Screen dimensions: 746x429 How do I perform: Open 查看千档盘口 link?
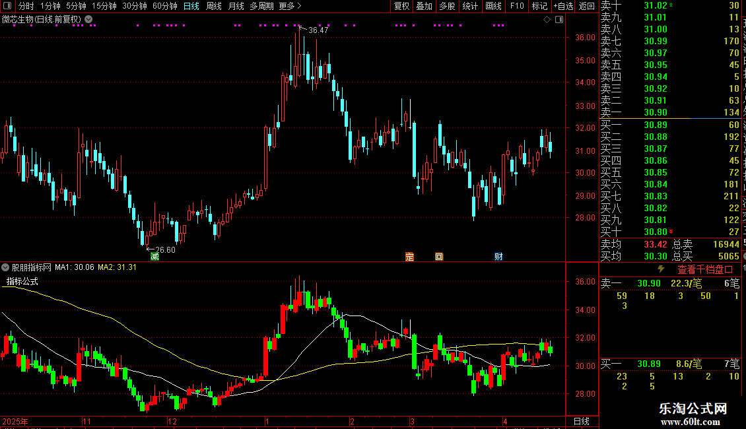705,270
